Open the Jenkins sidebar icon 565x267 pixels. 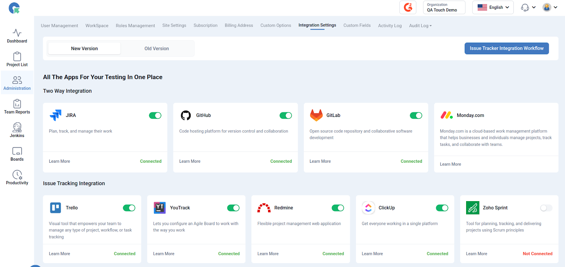[x=17, y=130]
